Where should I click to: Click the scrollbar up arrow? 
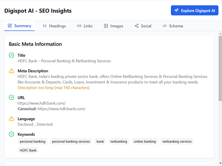pos(220,34)
